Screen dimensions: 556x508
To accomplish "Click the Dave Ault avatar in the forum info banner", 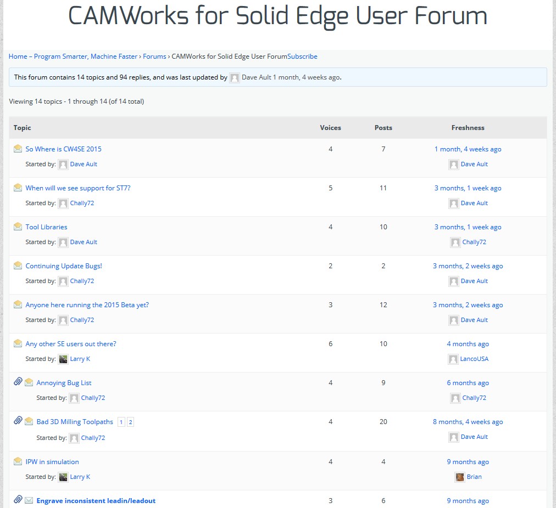I will [x=235, y=78].
